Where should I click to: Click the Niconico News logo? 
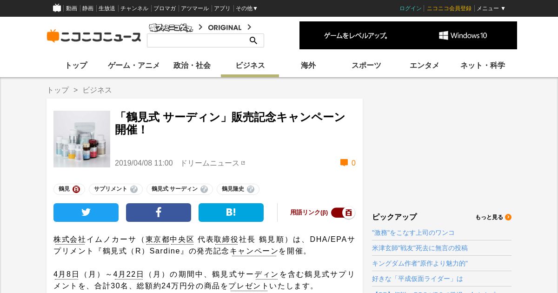(x=94, y=36)
